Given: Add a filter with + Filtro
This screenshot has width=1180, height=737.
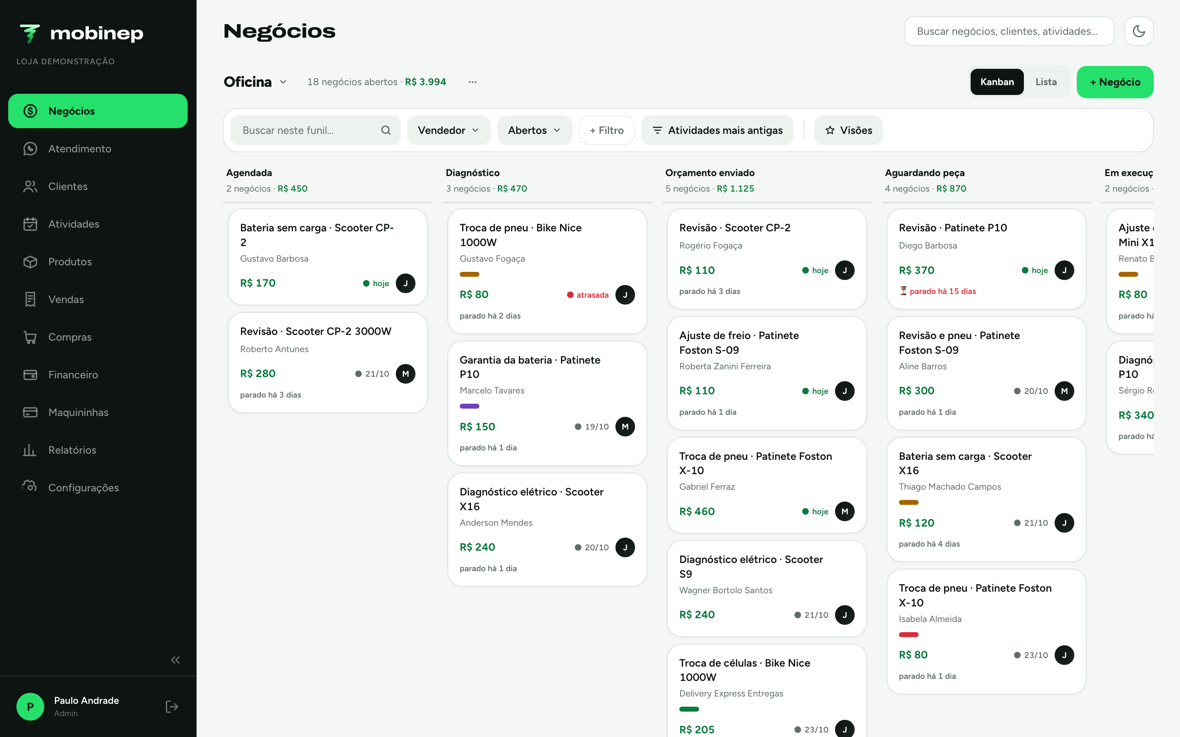Looking at the screenshot, I should tap(606, 130).
